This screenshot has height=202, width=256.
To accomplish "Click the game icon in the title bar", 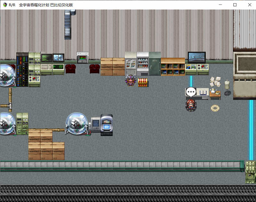I will click(5, 5).
